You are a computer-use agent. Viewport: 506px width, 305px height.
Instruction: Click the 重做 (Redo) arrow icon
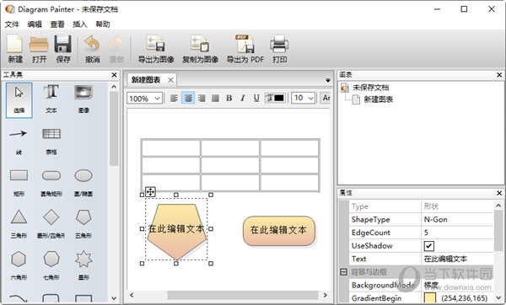coord(116,43)
